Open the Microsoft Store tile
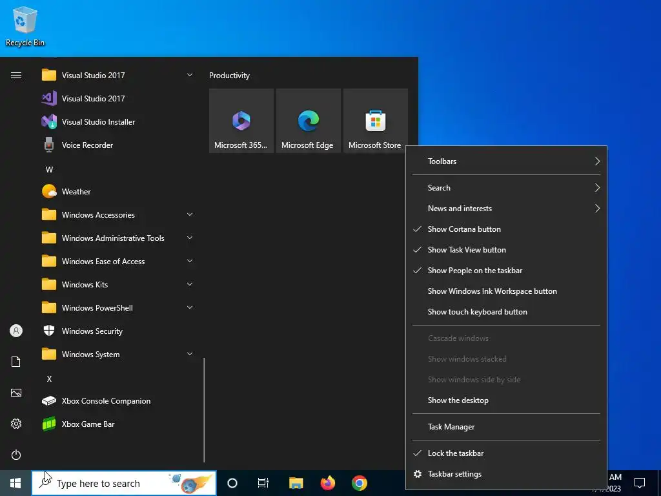The width and height of the screenshot is (661, 496). [375, 121]
